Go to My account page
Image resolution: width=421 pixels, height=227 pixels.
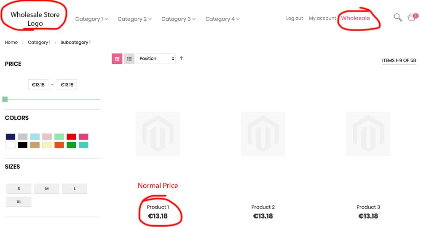tap(322, 18)
